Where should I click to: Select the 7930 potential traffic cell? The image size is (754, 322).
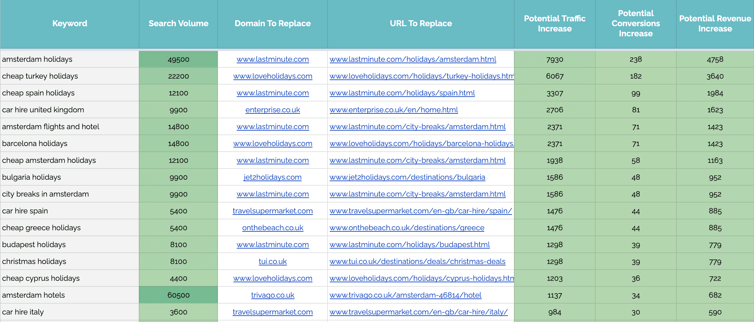tap(554, 60)
